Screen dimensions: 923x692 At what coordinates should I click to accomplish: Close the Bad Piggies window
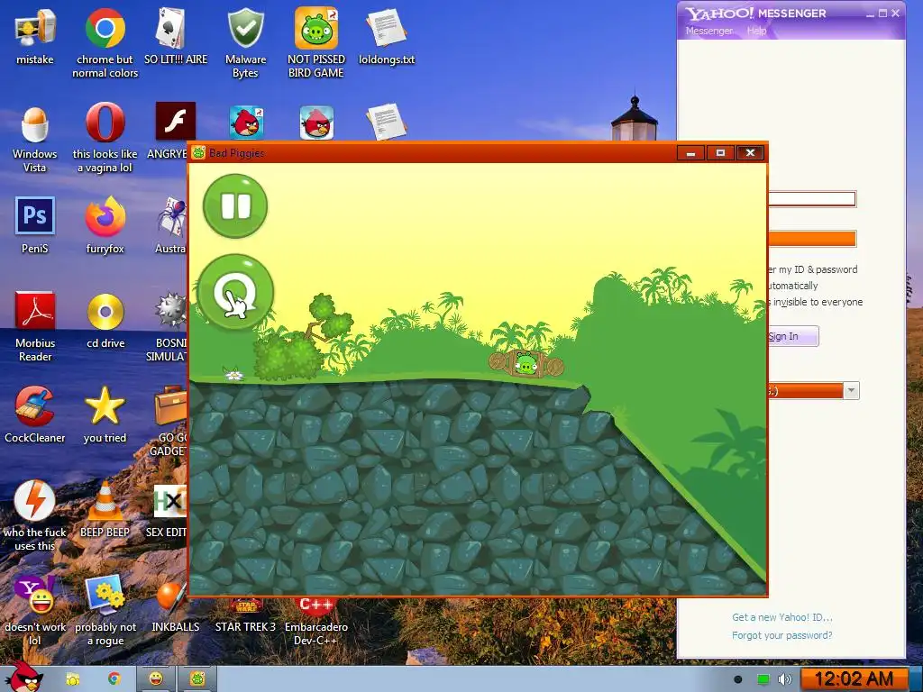(x=750, y=153)
